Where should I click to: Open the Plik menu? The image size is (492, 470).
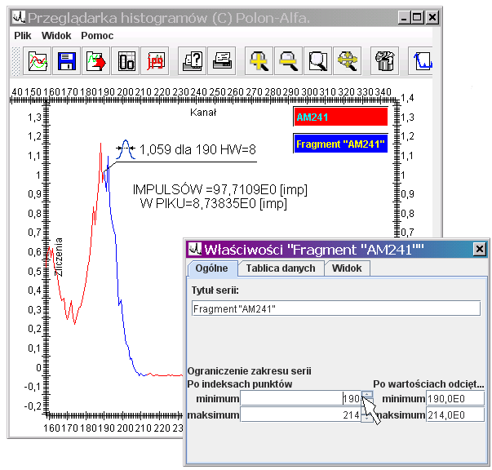pyautogui.click(x=24, y=36)
